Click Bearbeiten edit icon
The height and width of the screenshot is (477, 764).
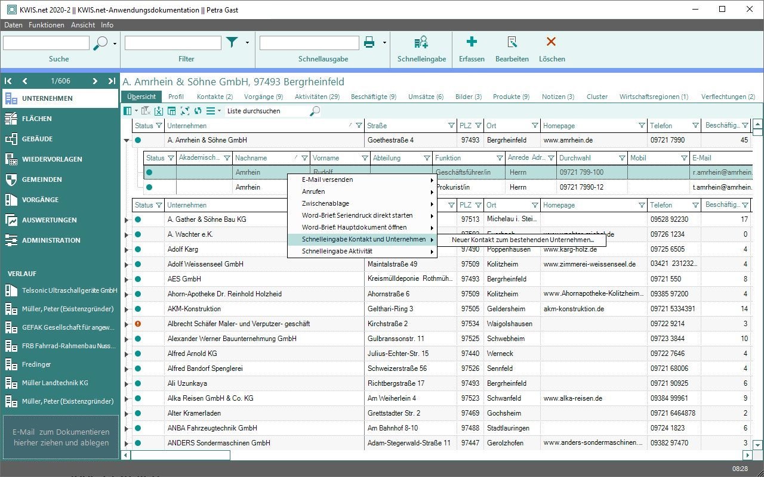pyautogui.click(x=512, y=42)
